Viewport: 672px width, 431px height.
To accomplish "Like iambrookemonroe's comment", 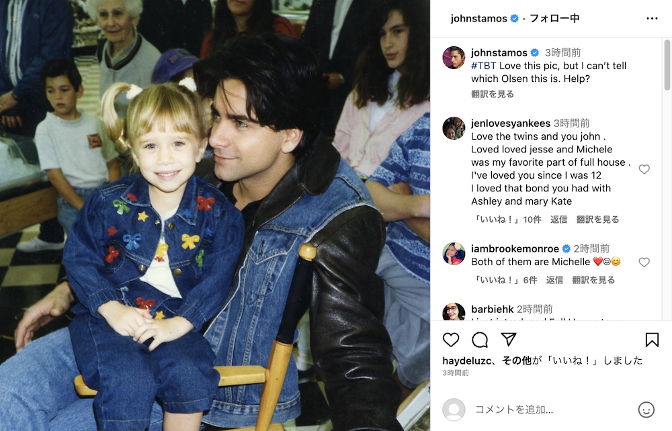I will coord(644,262).
